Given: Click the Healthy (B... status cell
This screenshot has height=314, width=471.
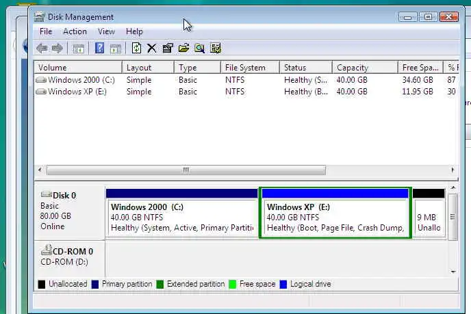Looking at the screenshot, I should pyautogui.click(x=305, y=92).
